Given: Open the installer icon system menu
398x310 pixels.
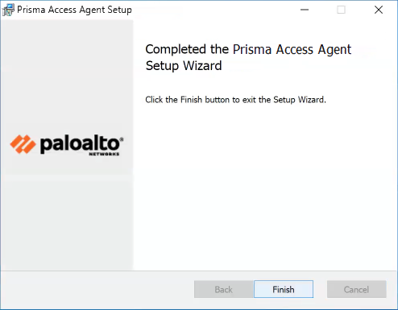Looking at the screenshot, I should click(x=8, y=10).
